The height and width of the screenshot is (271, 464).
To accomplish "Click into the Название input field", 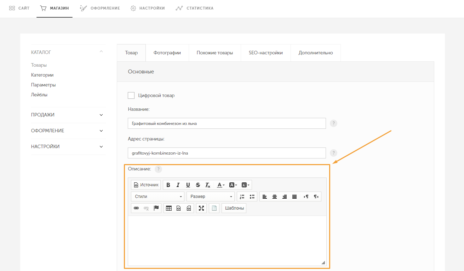I will pyautogui.click(x=227, y=124).
